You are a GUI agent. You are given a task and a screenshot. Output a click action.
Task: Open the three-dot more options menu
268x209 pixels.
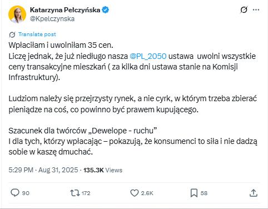tap(256, 10)
